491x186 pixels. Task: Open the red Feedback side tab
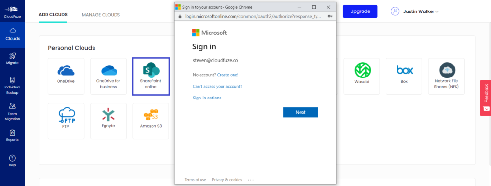pos(486,98)
